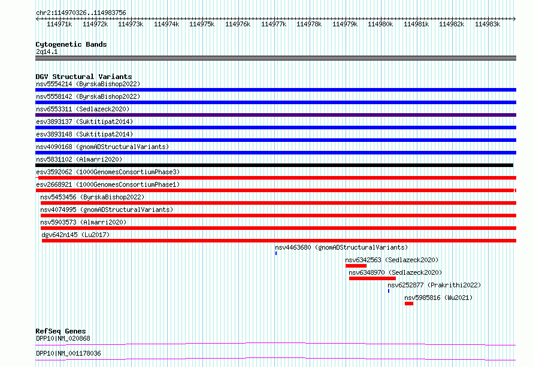Open nsv5985816 (Wu2021) label

click(438, 298)
